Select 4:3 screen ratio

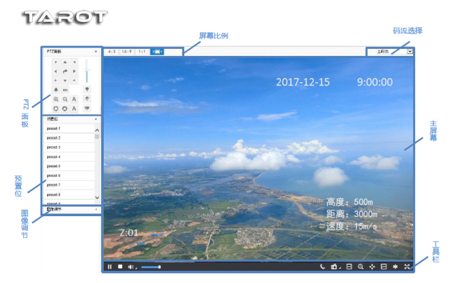coord(111,51)
